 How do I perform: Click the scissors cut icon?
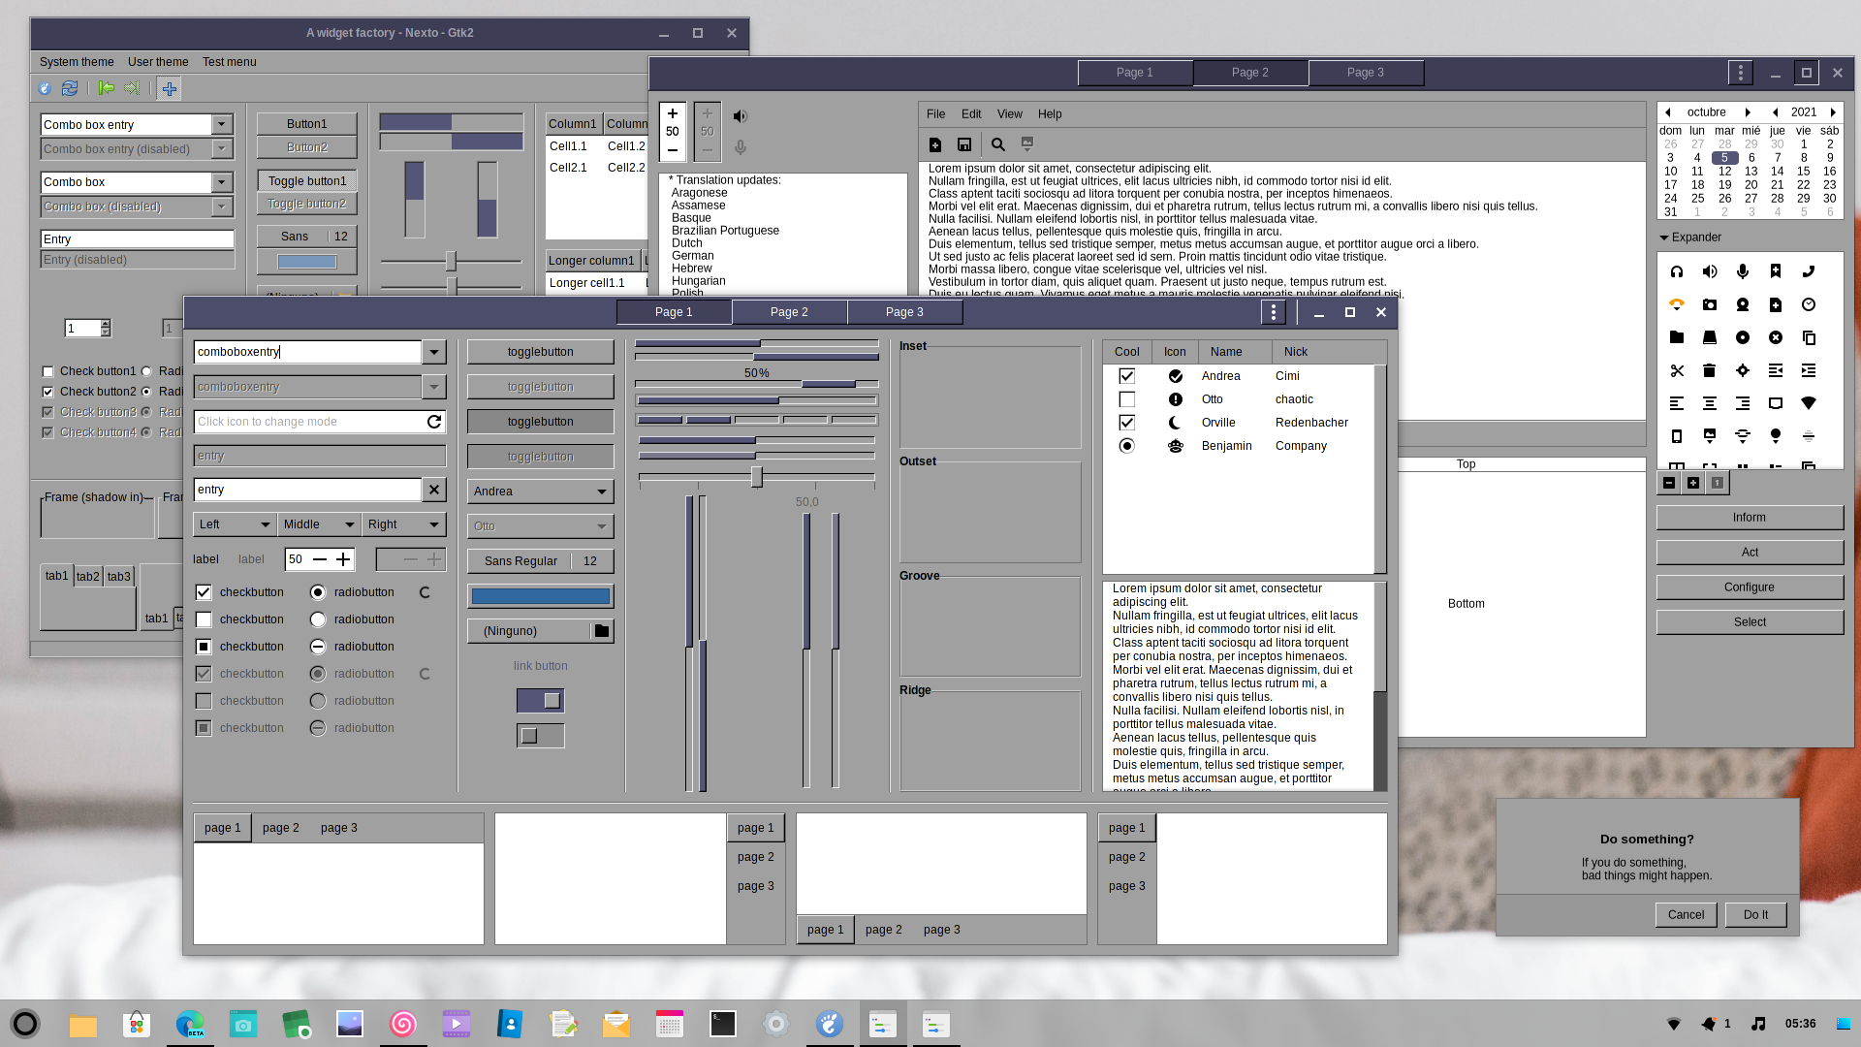coord(1677,370)
